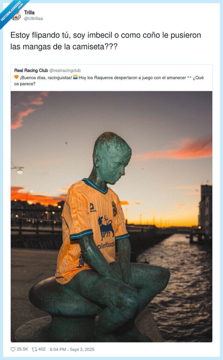Click the statue's head in the photo
Screen dimensions: 223x360
coord(111,158)
